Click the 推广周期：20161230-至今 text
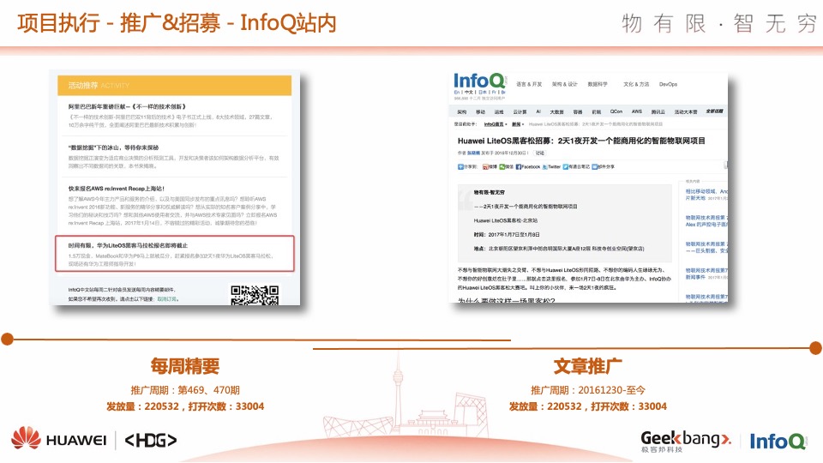The height and width of the screenshot is (463, 823). click(x=588, y=390)
